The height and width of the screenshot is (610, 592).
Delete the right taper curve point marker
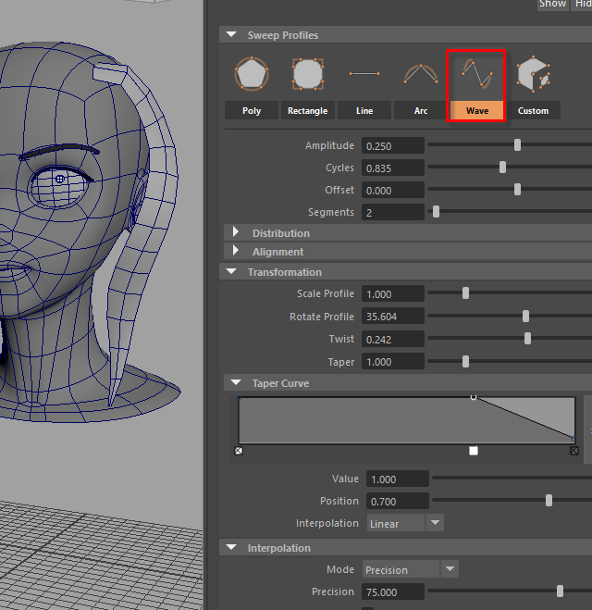(574, 451)
